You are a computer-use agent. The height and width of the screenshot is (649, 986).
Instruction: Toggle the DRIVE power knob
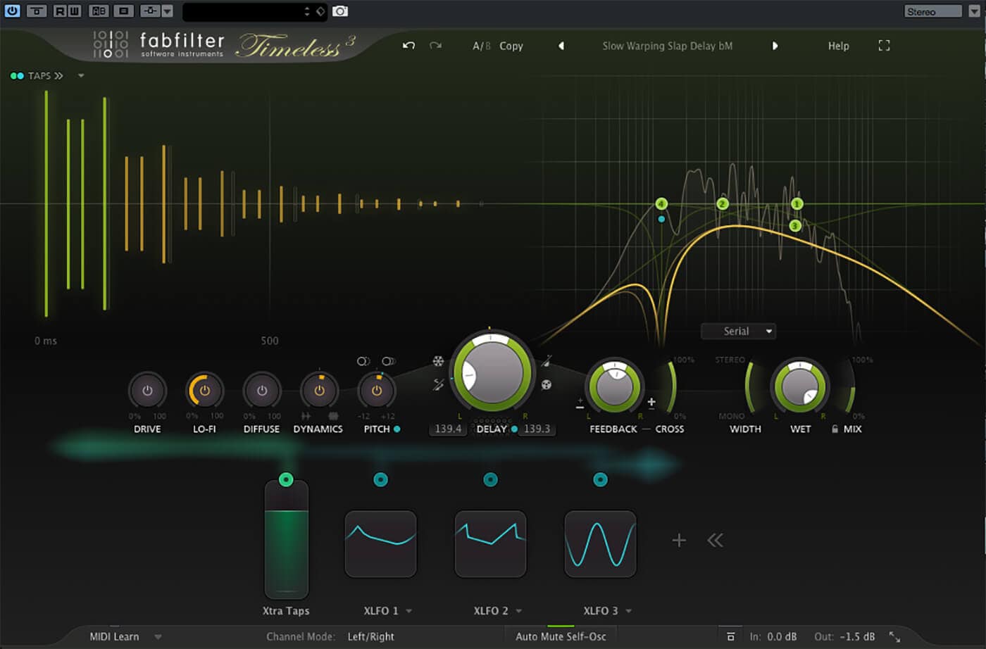(147, 391)
